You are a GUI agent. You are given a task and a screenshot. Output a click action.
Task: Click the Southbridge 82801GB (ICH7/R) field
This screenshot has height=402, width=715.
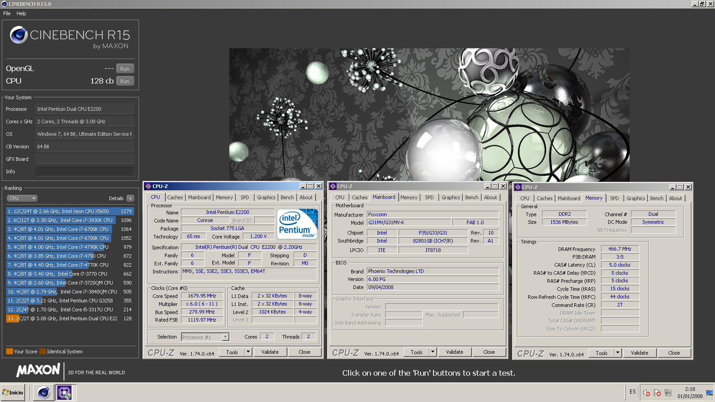(433, 241)
